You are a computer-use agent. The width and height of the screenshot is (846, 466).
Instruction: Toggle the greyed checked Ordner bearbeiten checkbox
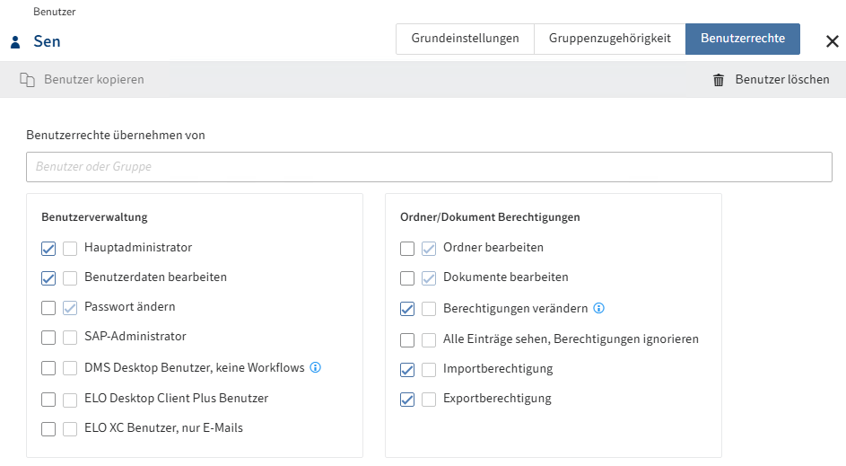point(429,249)
